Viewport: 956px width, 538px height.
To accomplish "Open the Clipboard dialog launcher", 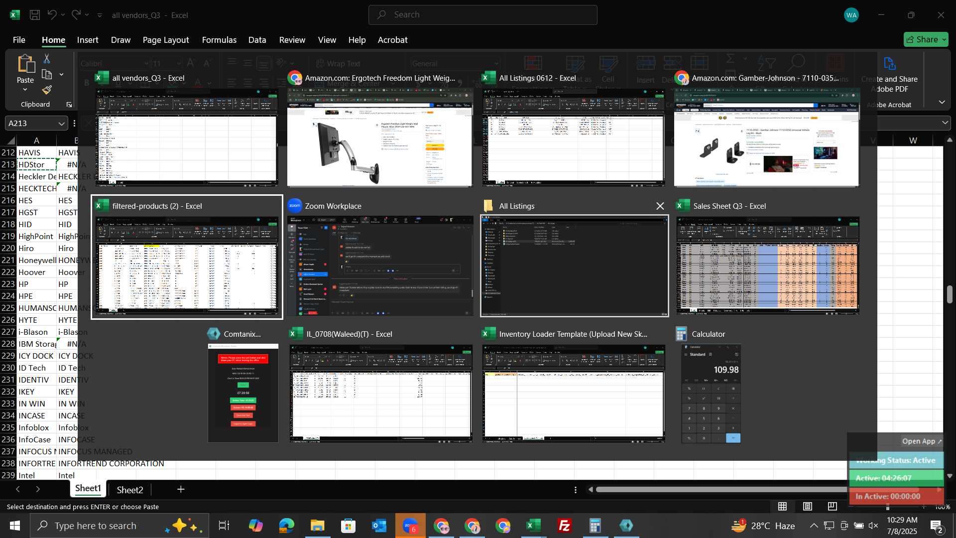I will [x=69, y=105].
